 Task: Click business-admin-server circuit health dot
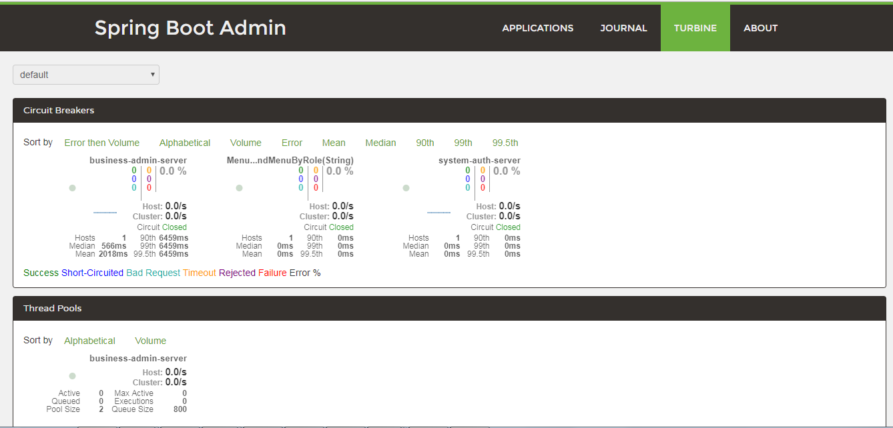coord(72,188)
